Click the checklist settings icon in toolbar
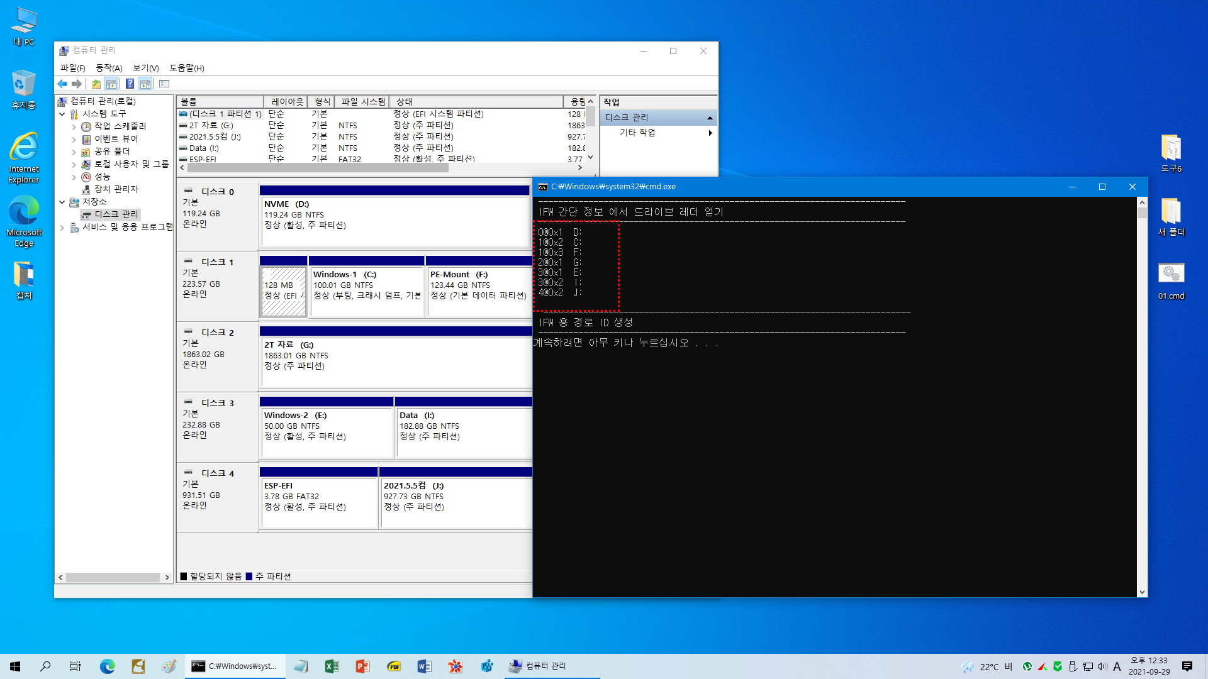Image resolution: width=1208 pixels, height=679 pixels. tap(164, 84)
